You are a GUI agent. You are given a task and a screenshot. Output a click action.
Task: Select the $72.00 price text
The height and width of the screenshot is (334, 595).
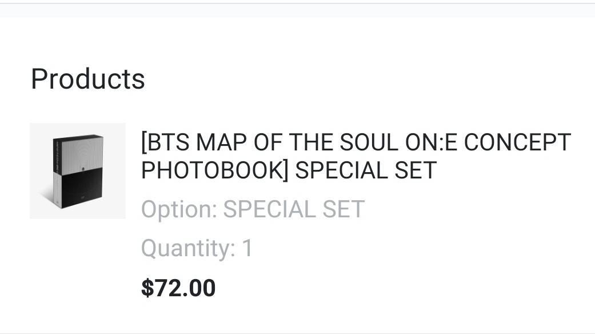178,287
